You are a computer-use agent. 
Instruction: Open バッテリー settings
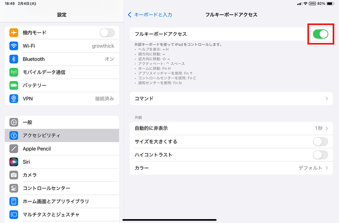click(62, 85)
